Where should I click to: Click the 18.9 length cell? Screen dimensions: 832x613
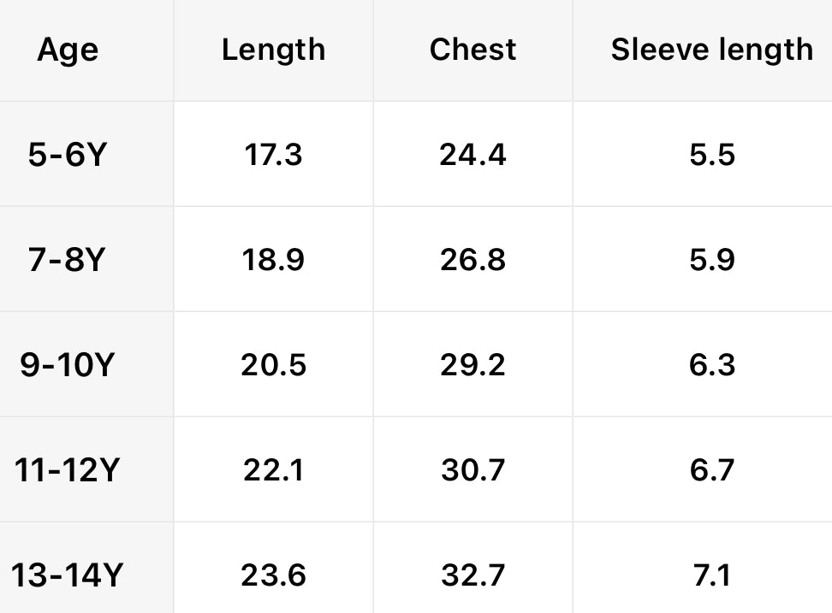[273, 260]
